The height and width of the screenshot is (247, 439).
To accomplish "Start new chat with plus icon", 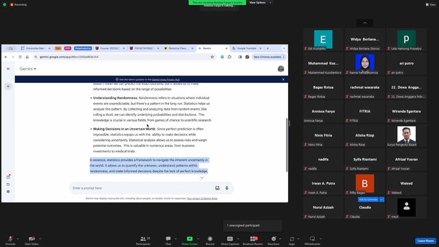I will click(x=8, y=86).
